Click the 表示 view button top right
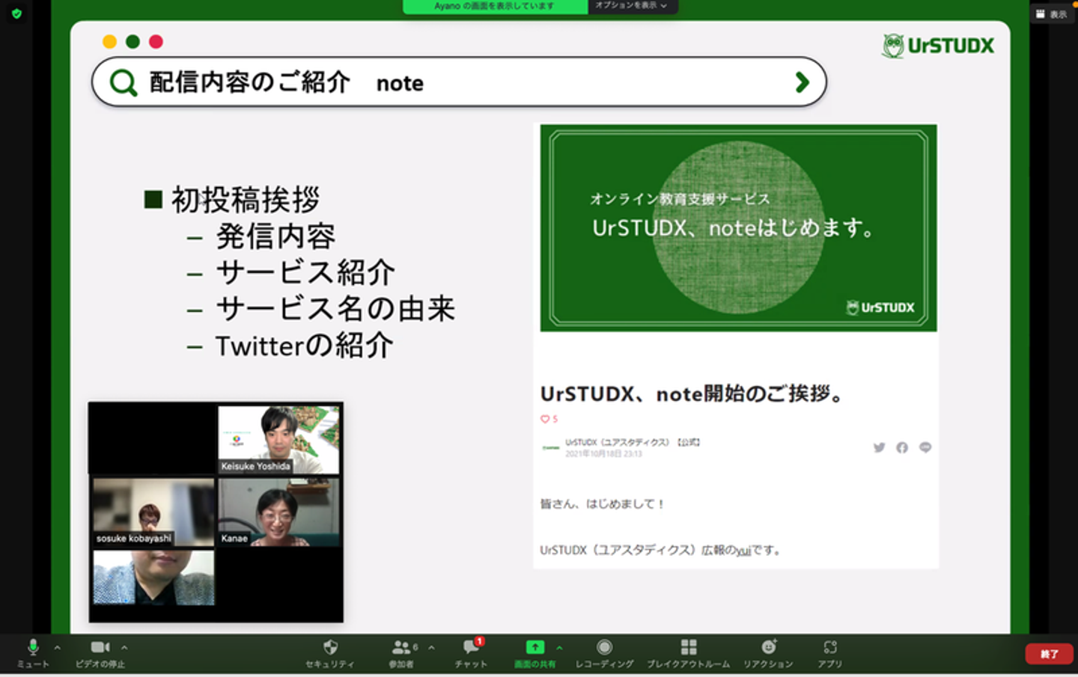Image resolution: width=1078 pixels, height=677 pixels. [1052, 14]
